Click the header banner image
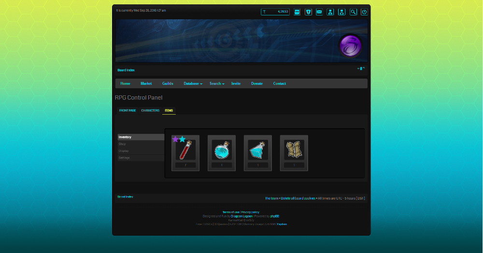 (x=241, y=41)
